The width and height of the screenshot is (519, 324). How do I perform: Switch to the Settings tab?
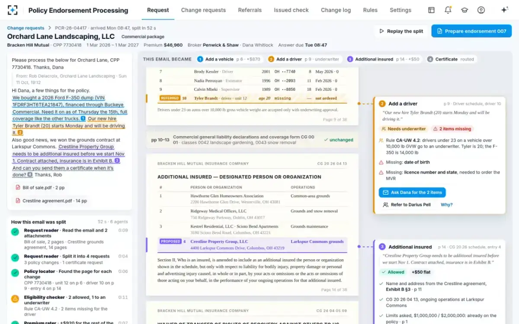pos(400,10)
